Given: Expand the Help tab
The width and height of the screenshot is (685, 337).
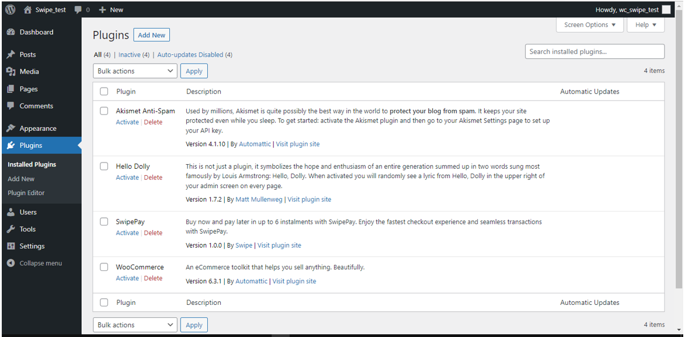Looking at the screenshot, I should [646, 25].
